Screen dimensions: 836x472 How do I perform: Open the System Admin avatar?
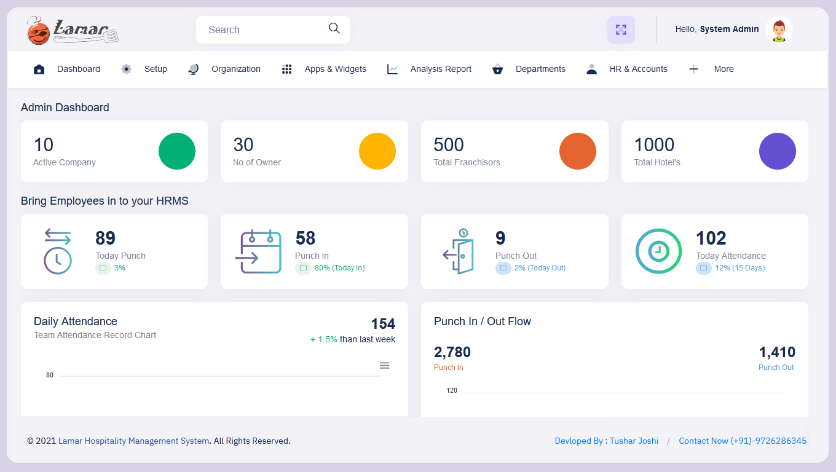pos(779,29)
